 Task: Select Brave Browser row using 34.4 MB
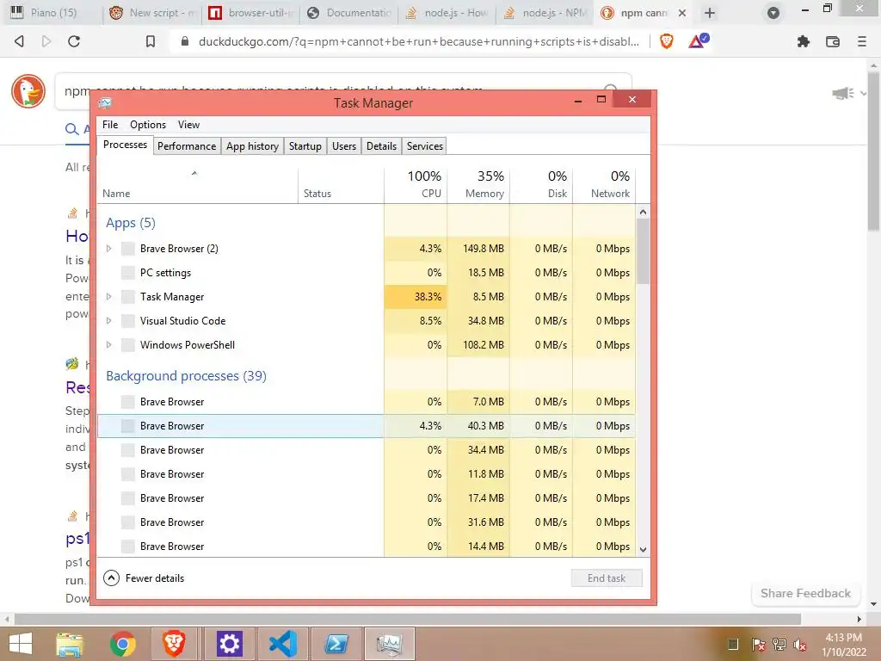(367, 450)
